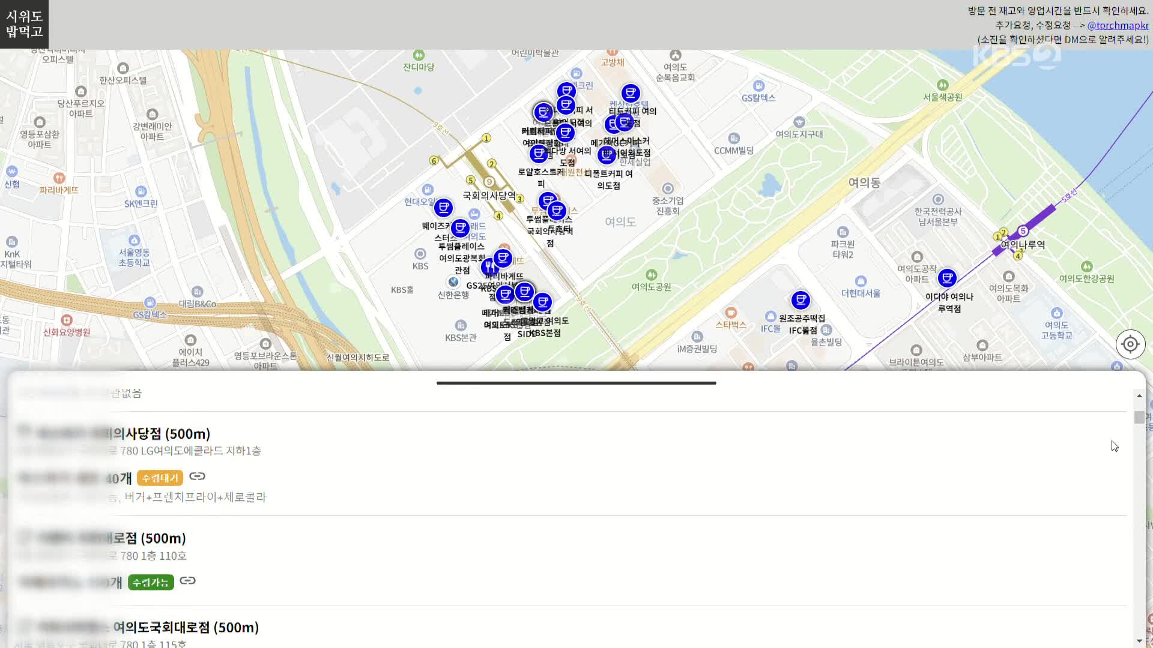Select the 원조공주떡집 IFC몰점 map marker
Screen dimensions: 1153x648
tap(800, 300)
